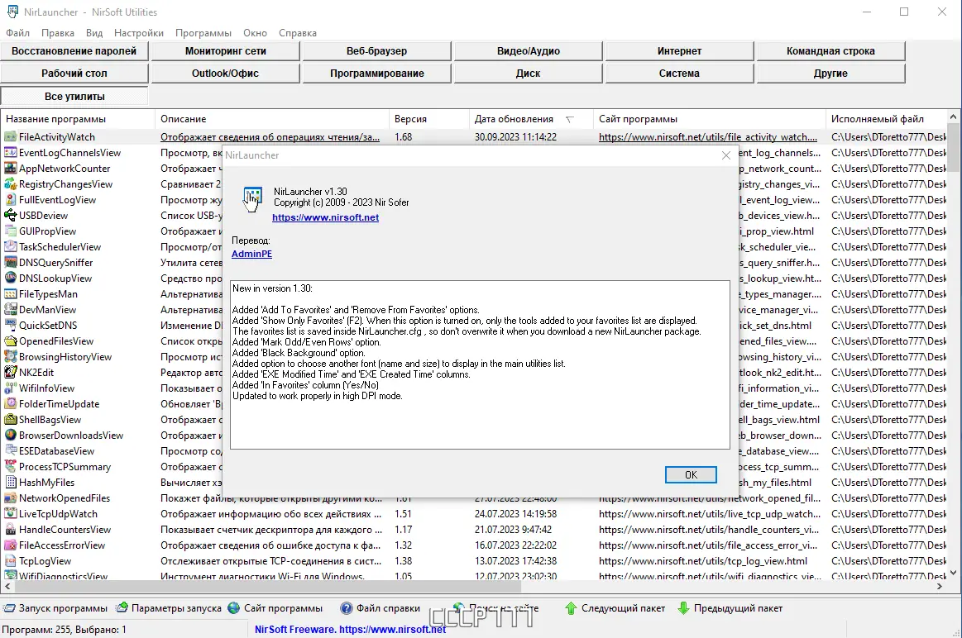Open the Настройки menu
The image size is (962, 638).
[139, 33]
